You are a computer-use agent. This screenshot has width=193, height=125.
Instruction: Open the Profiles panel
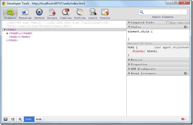tap(80, 14)
